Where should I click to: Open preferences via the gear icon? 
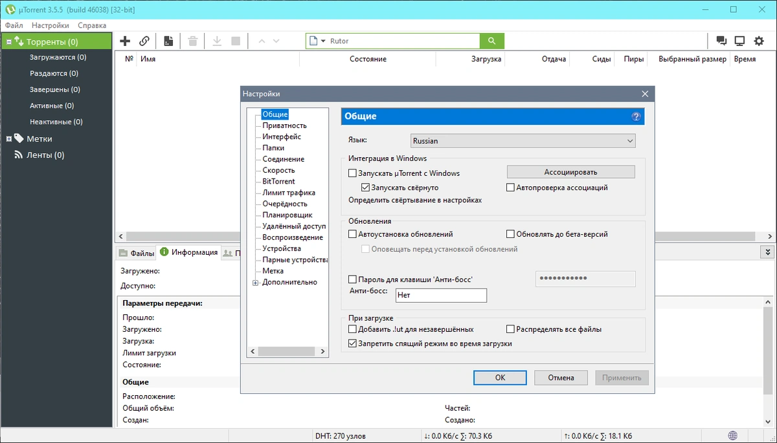pyautogui.click(x=759, y=41)
